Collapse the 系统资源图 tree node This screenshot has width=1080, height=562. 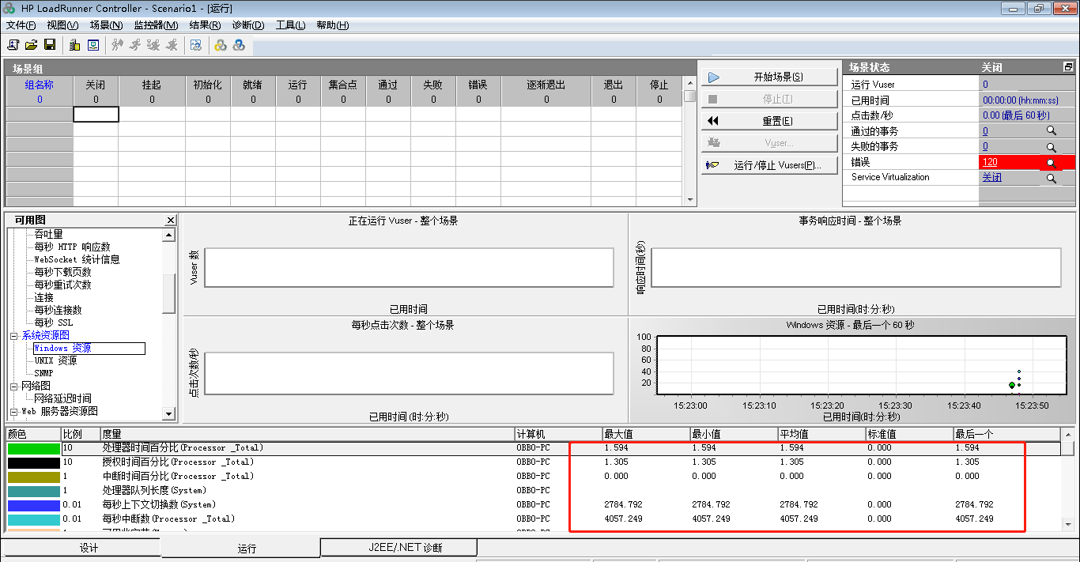[x=13, y=336]
